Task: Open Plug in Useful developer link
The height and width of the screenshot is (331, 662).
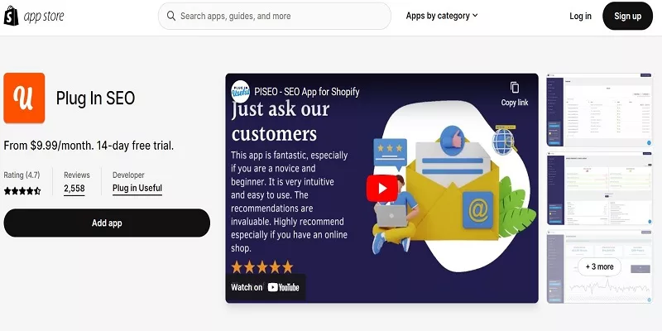Action: (x=137, y=189)
